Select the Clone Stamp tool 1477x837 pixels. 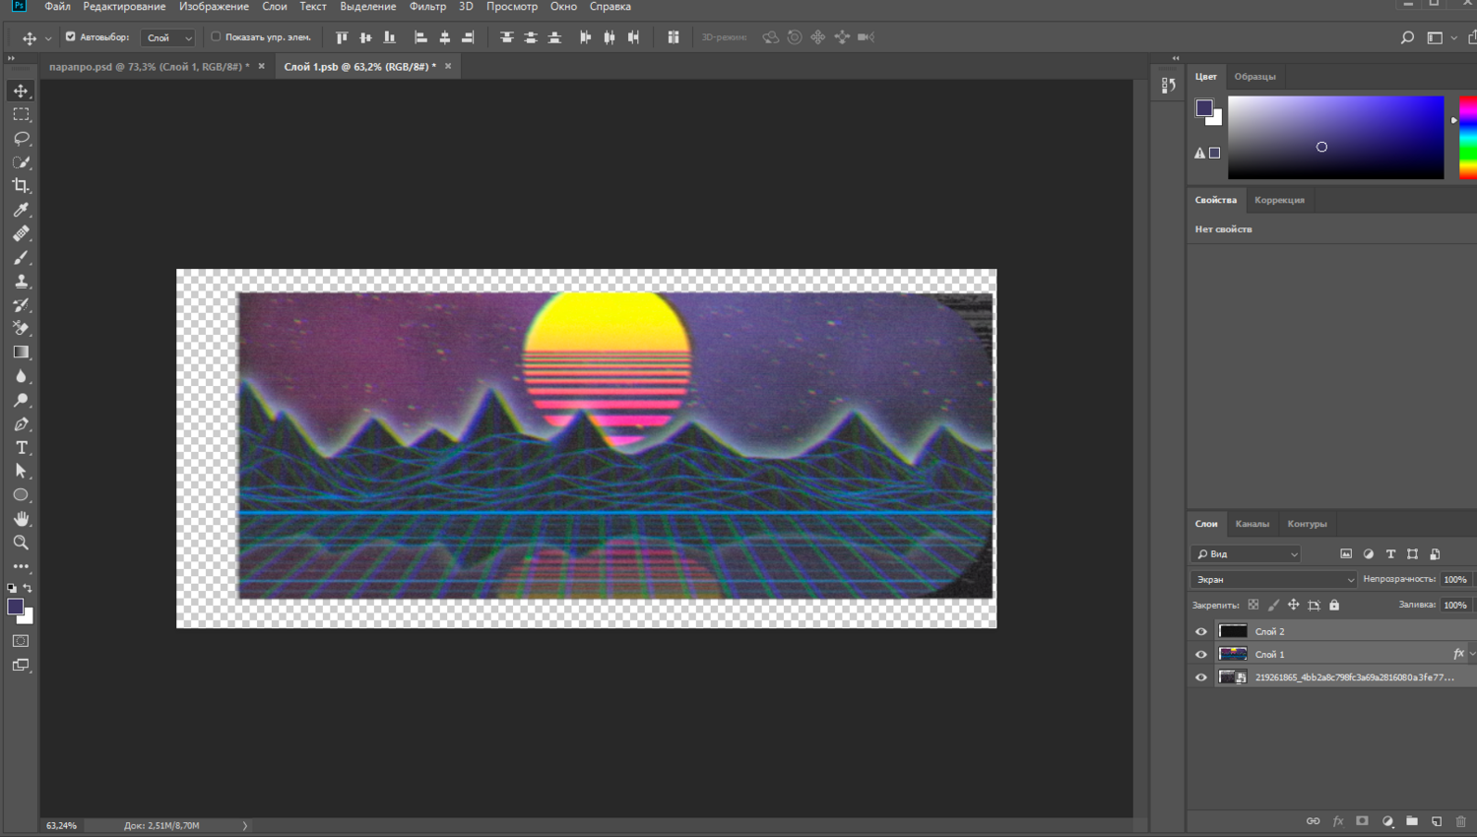pyautogui.click(x=21, y=281)
